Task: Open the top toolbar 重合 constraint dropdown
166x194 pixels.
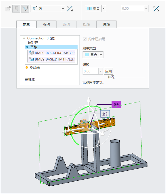Action: pyautogui.click(x=104, y=9)
